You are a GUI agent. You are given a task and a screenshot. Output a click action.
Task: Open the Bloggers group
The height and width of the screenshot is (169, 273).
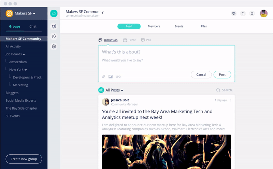pyautogui.click(x=12, y=93)
